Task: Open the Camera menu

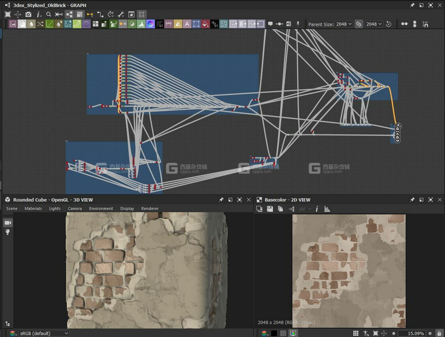Action: click(75, 208)
